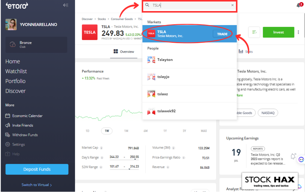The height and width of the screenshot is (192, 305).
Task: Open the Watchlist page
Action: (x=16, y=71)
